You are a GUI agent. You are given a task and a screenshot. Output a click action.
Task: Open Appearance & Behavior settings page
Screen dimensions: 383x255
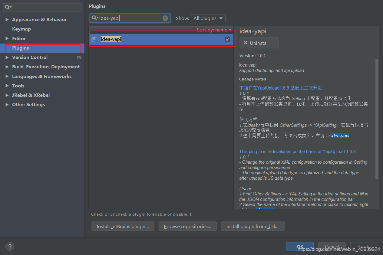point(39,20)
